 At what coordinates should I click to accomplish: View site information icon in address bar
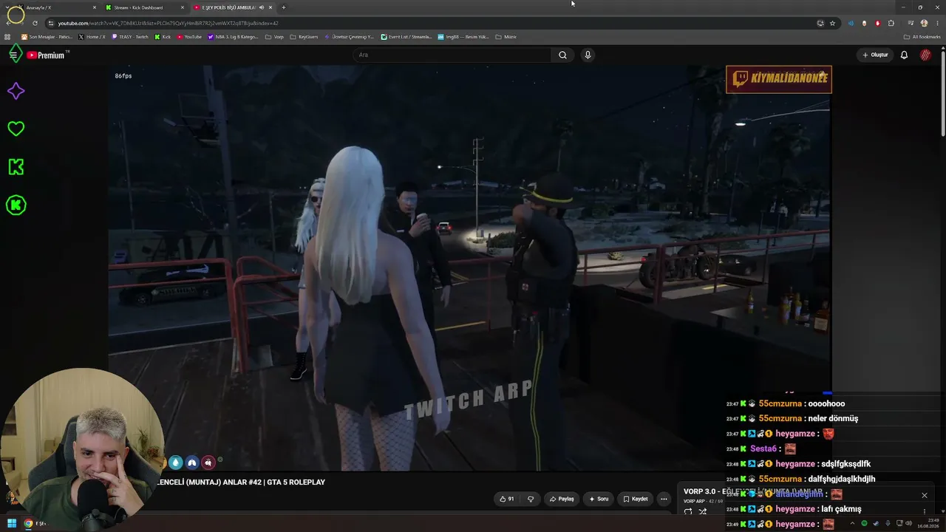click(x=50, y=23)
